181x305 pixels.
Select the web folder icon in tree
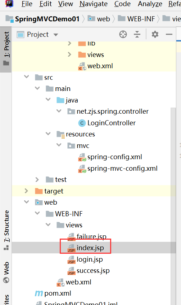(39, 202)
